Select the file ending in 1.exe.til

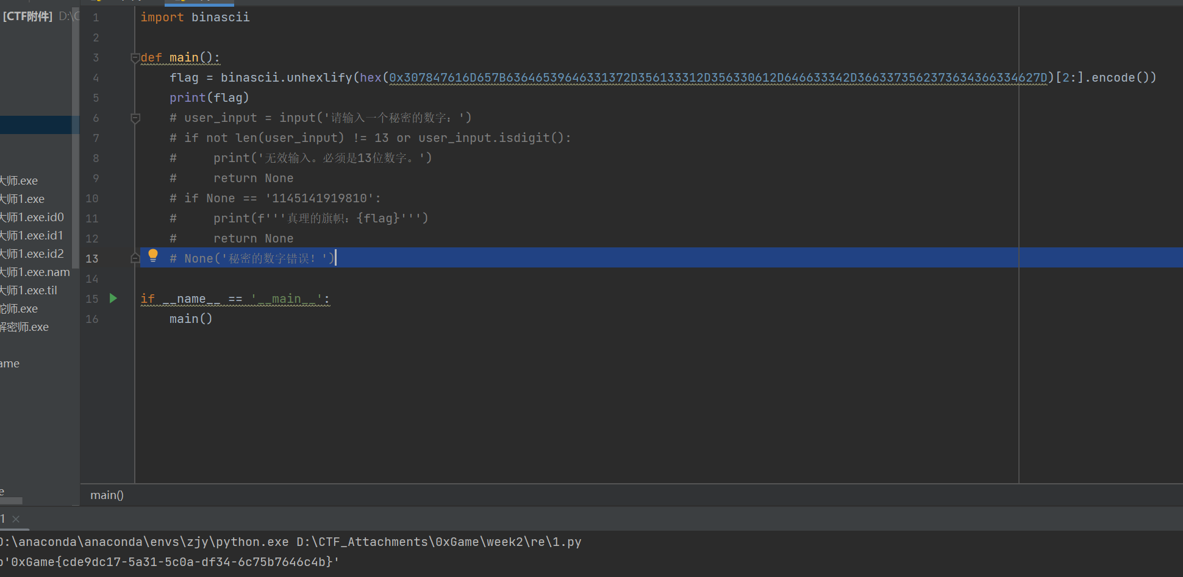tap(29, 291)
